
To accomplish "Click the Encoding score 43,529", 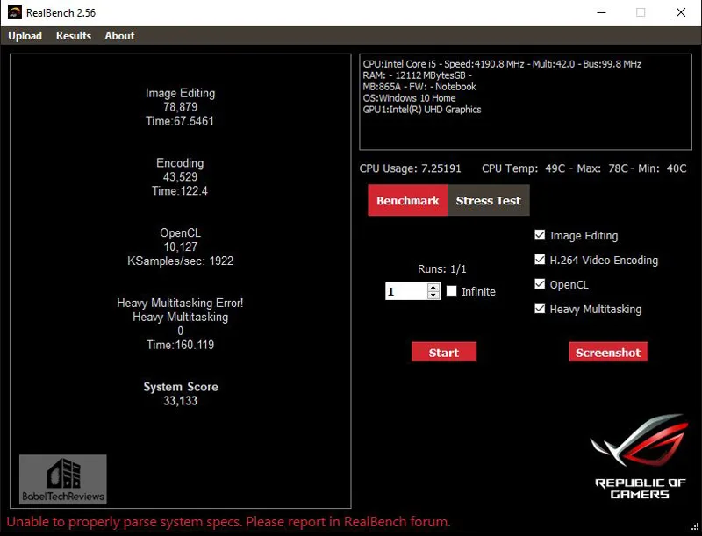I will point(181,176).
